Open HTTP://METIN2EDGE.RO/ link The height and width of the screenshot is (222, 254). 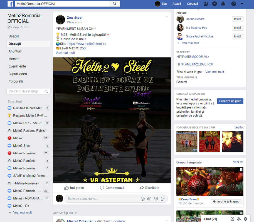pyautogui.click(x=195, y=64)
